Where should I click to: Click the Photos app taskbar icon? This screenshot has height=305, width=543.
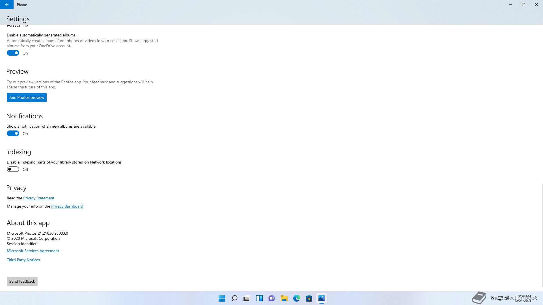(321, 298)
